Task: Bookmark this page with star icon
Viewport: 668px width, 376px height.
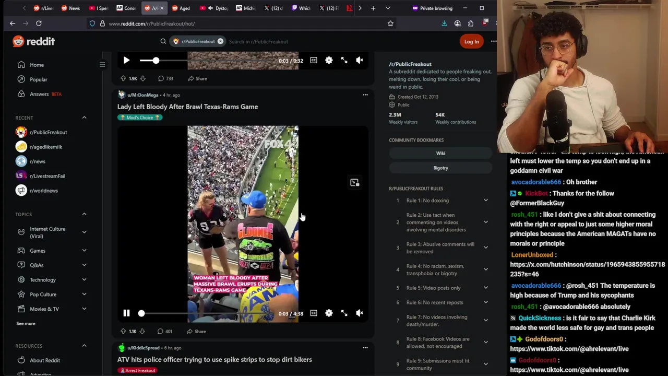Action: pyautogui.click(x=390, y=23)
